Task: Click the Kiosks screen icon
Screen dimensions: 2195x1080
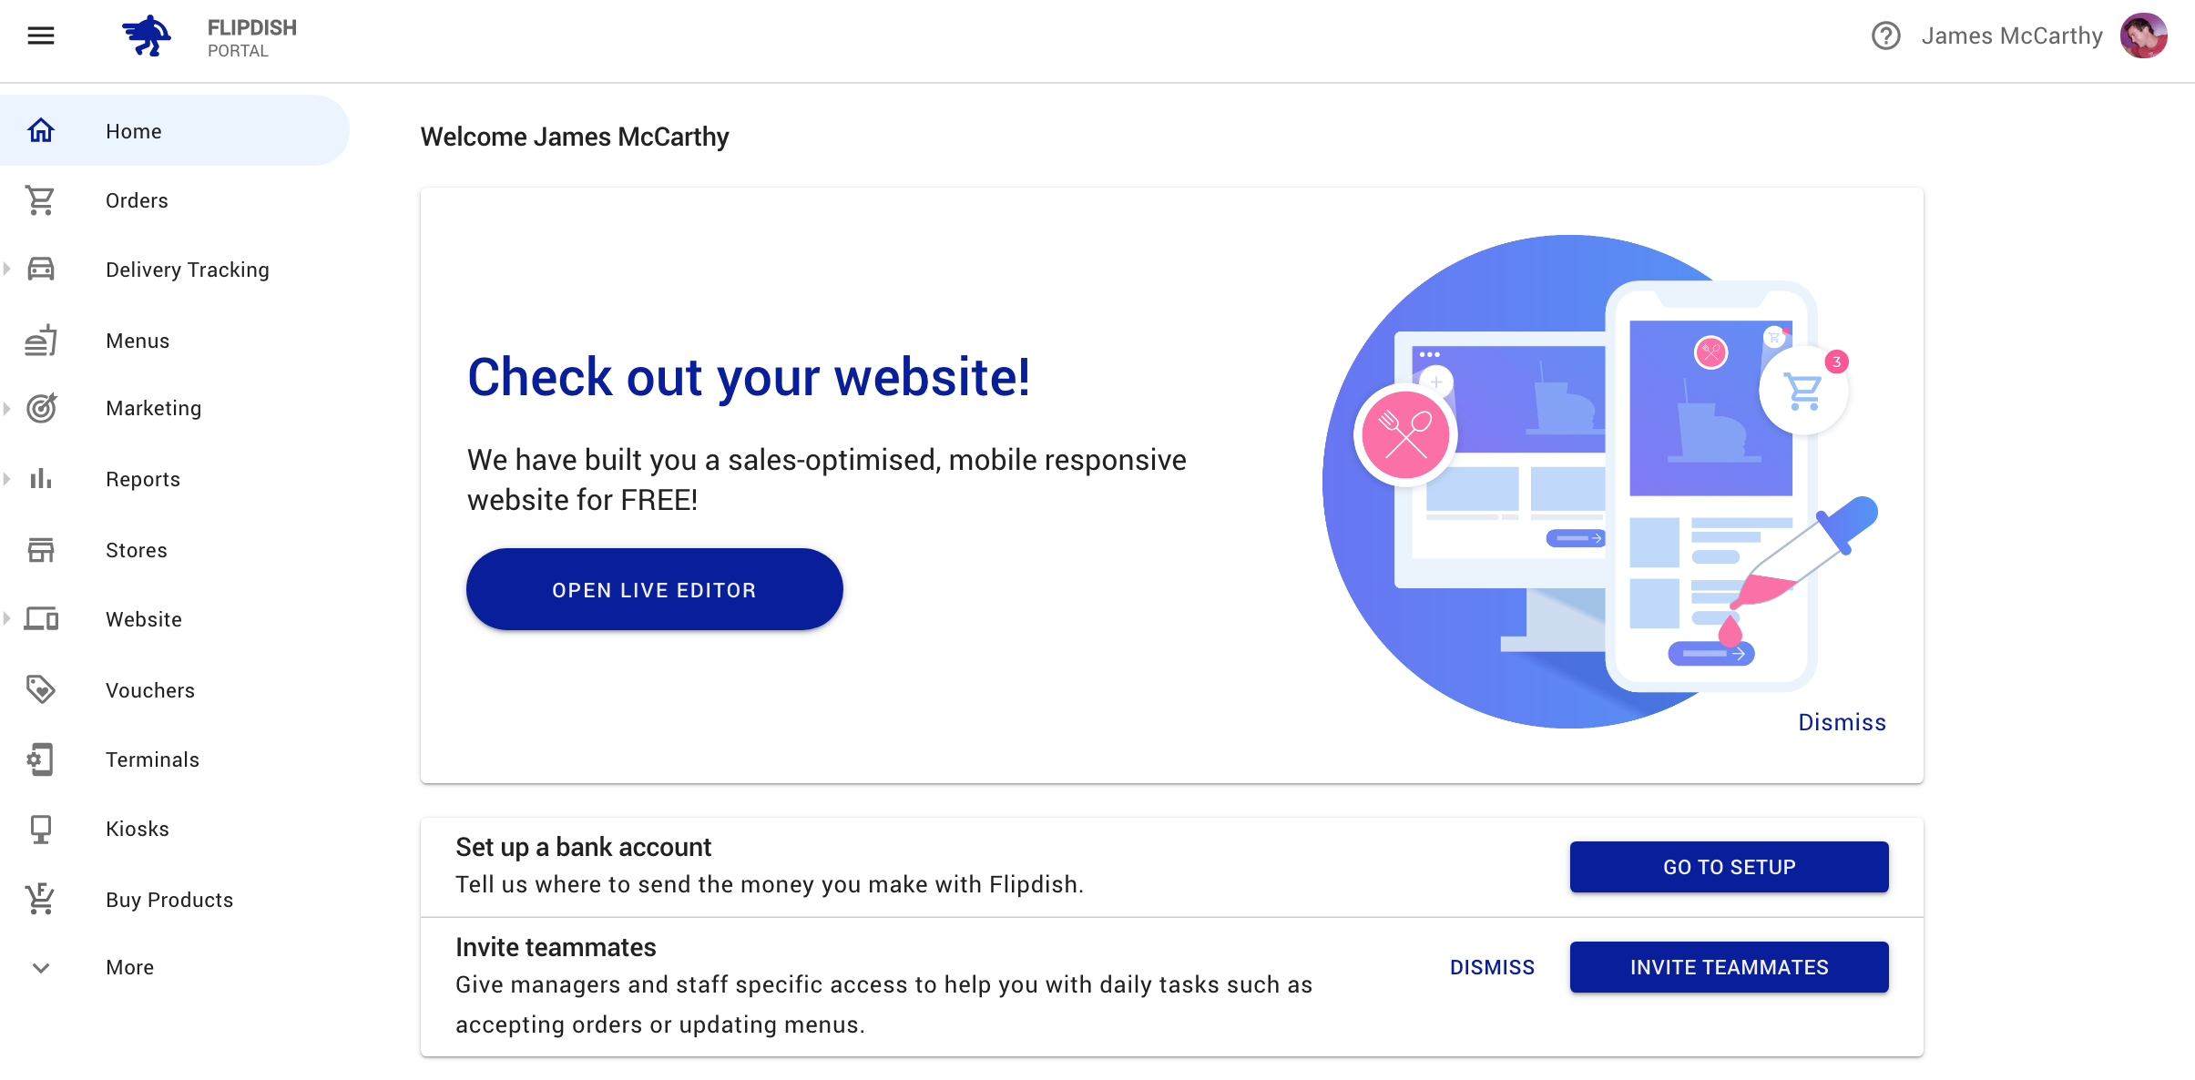Action: 41,830
